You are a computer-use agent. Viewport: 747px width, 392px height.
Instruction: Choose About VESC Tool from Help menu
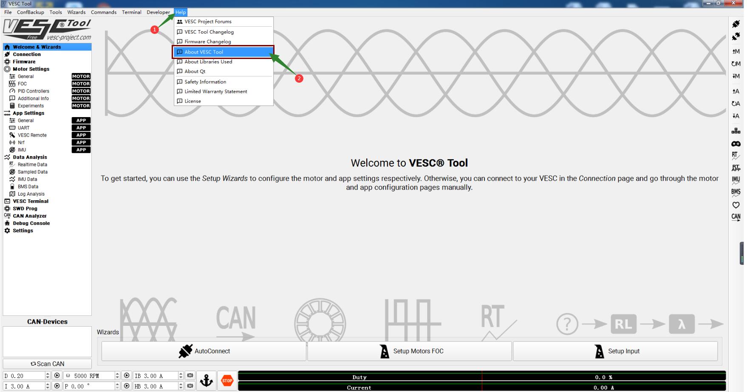(204, 52)
